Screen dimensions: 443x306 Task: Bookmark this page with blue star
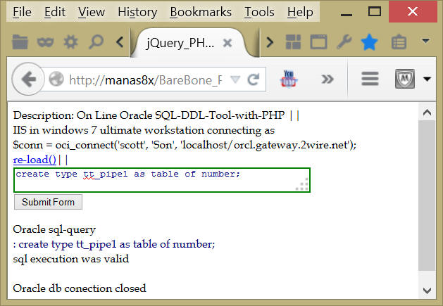pos(369,42)
